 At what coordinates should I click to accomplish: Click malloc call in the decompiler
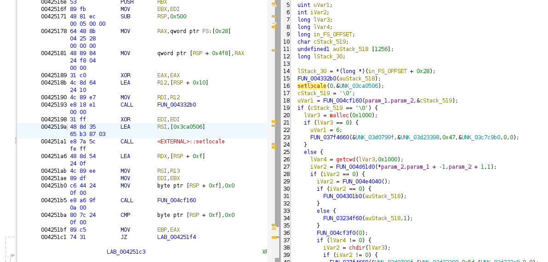[339, 115]
